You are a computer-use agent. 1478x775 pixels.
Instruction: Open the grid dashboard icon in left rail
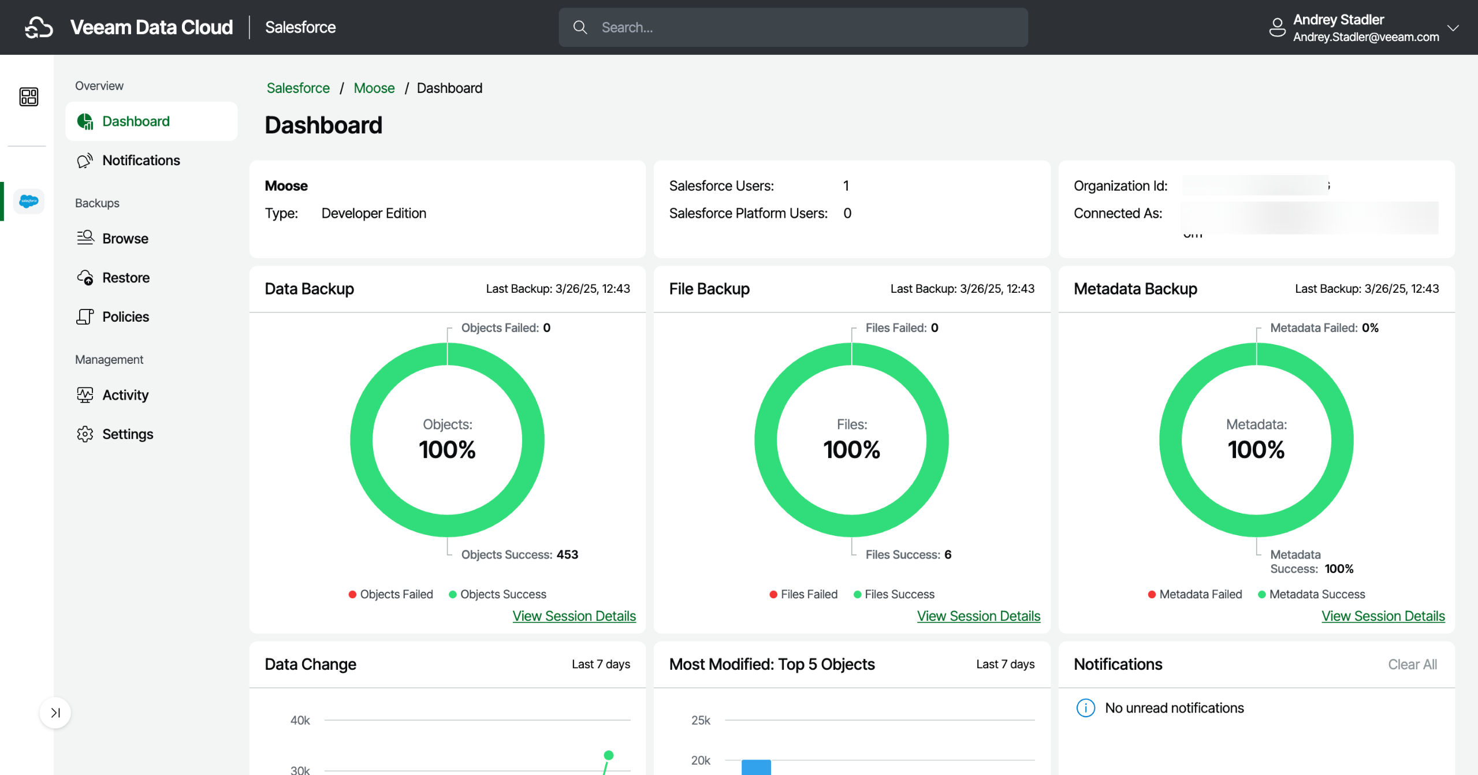point(28,96)
